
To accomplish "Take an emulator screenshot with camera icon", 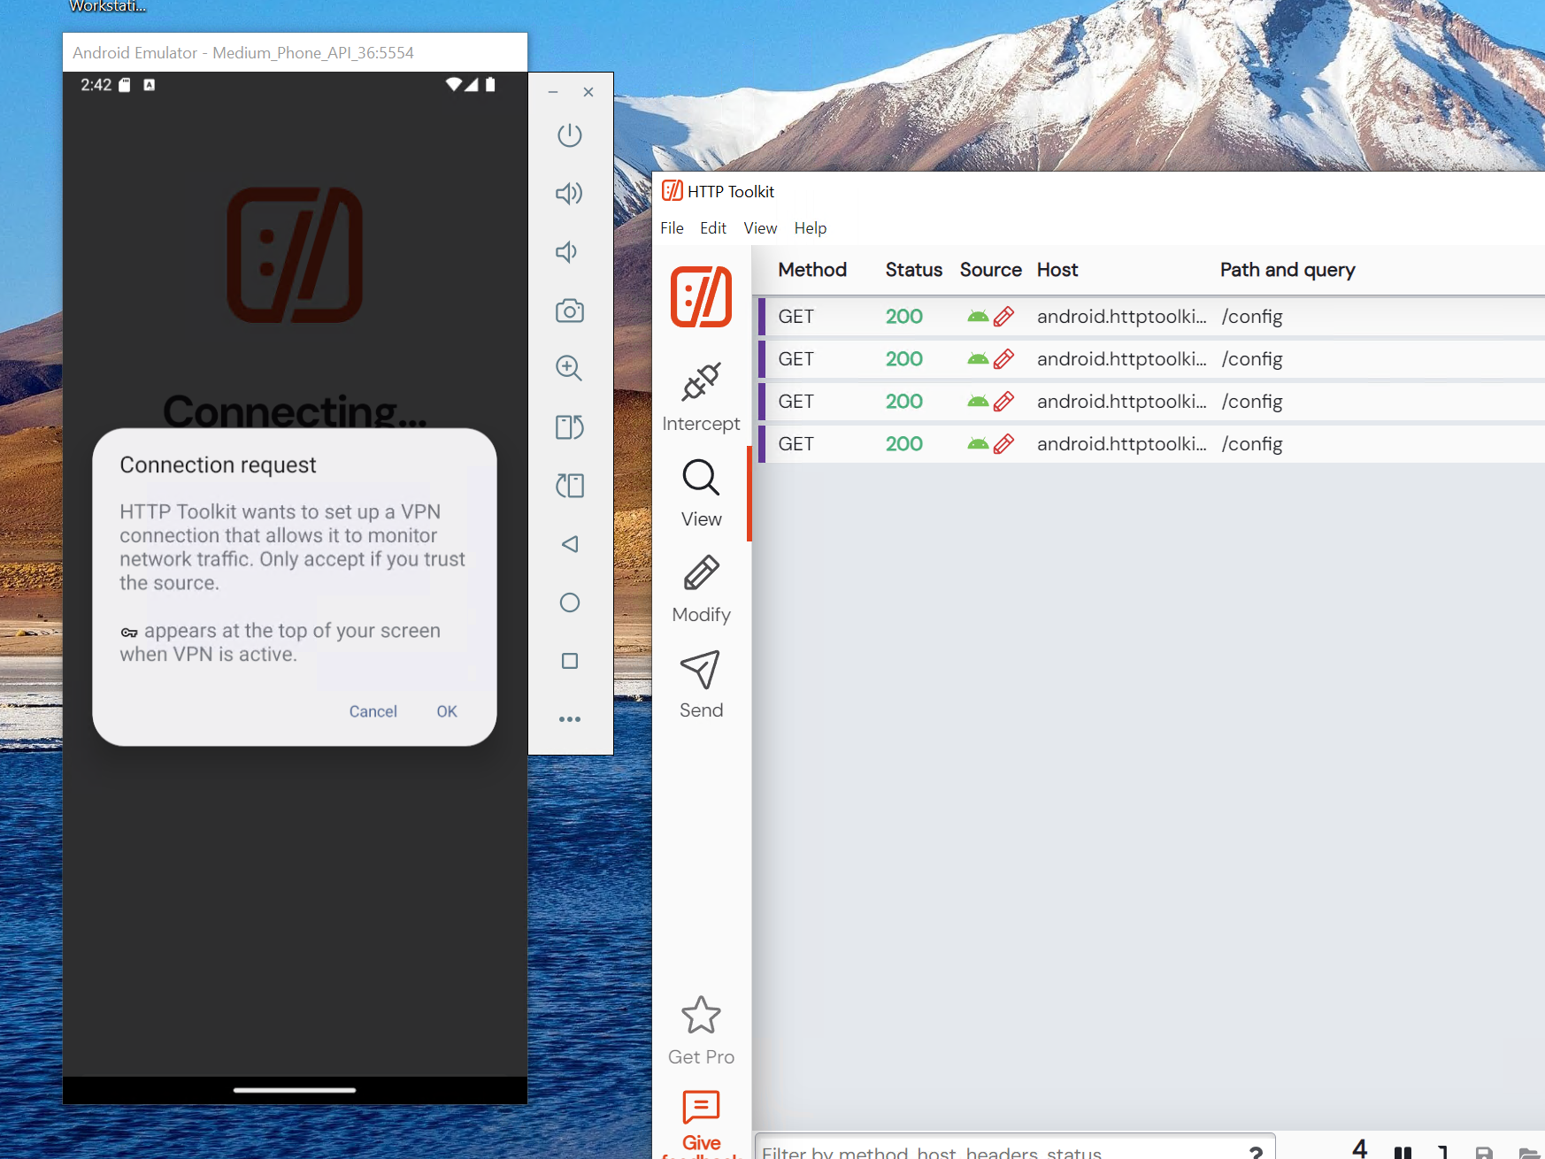I will click(x=570, y=311).
